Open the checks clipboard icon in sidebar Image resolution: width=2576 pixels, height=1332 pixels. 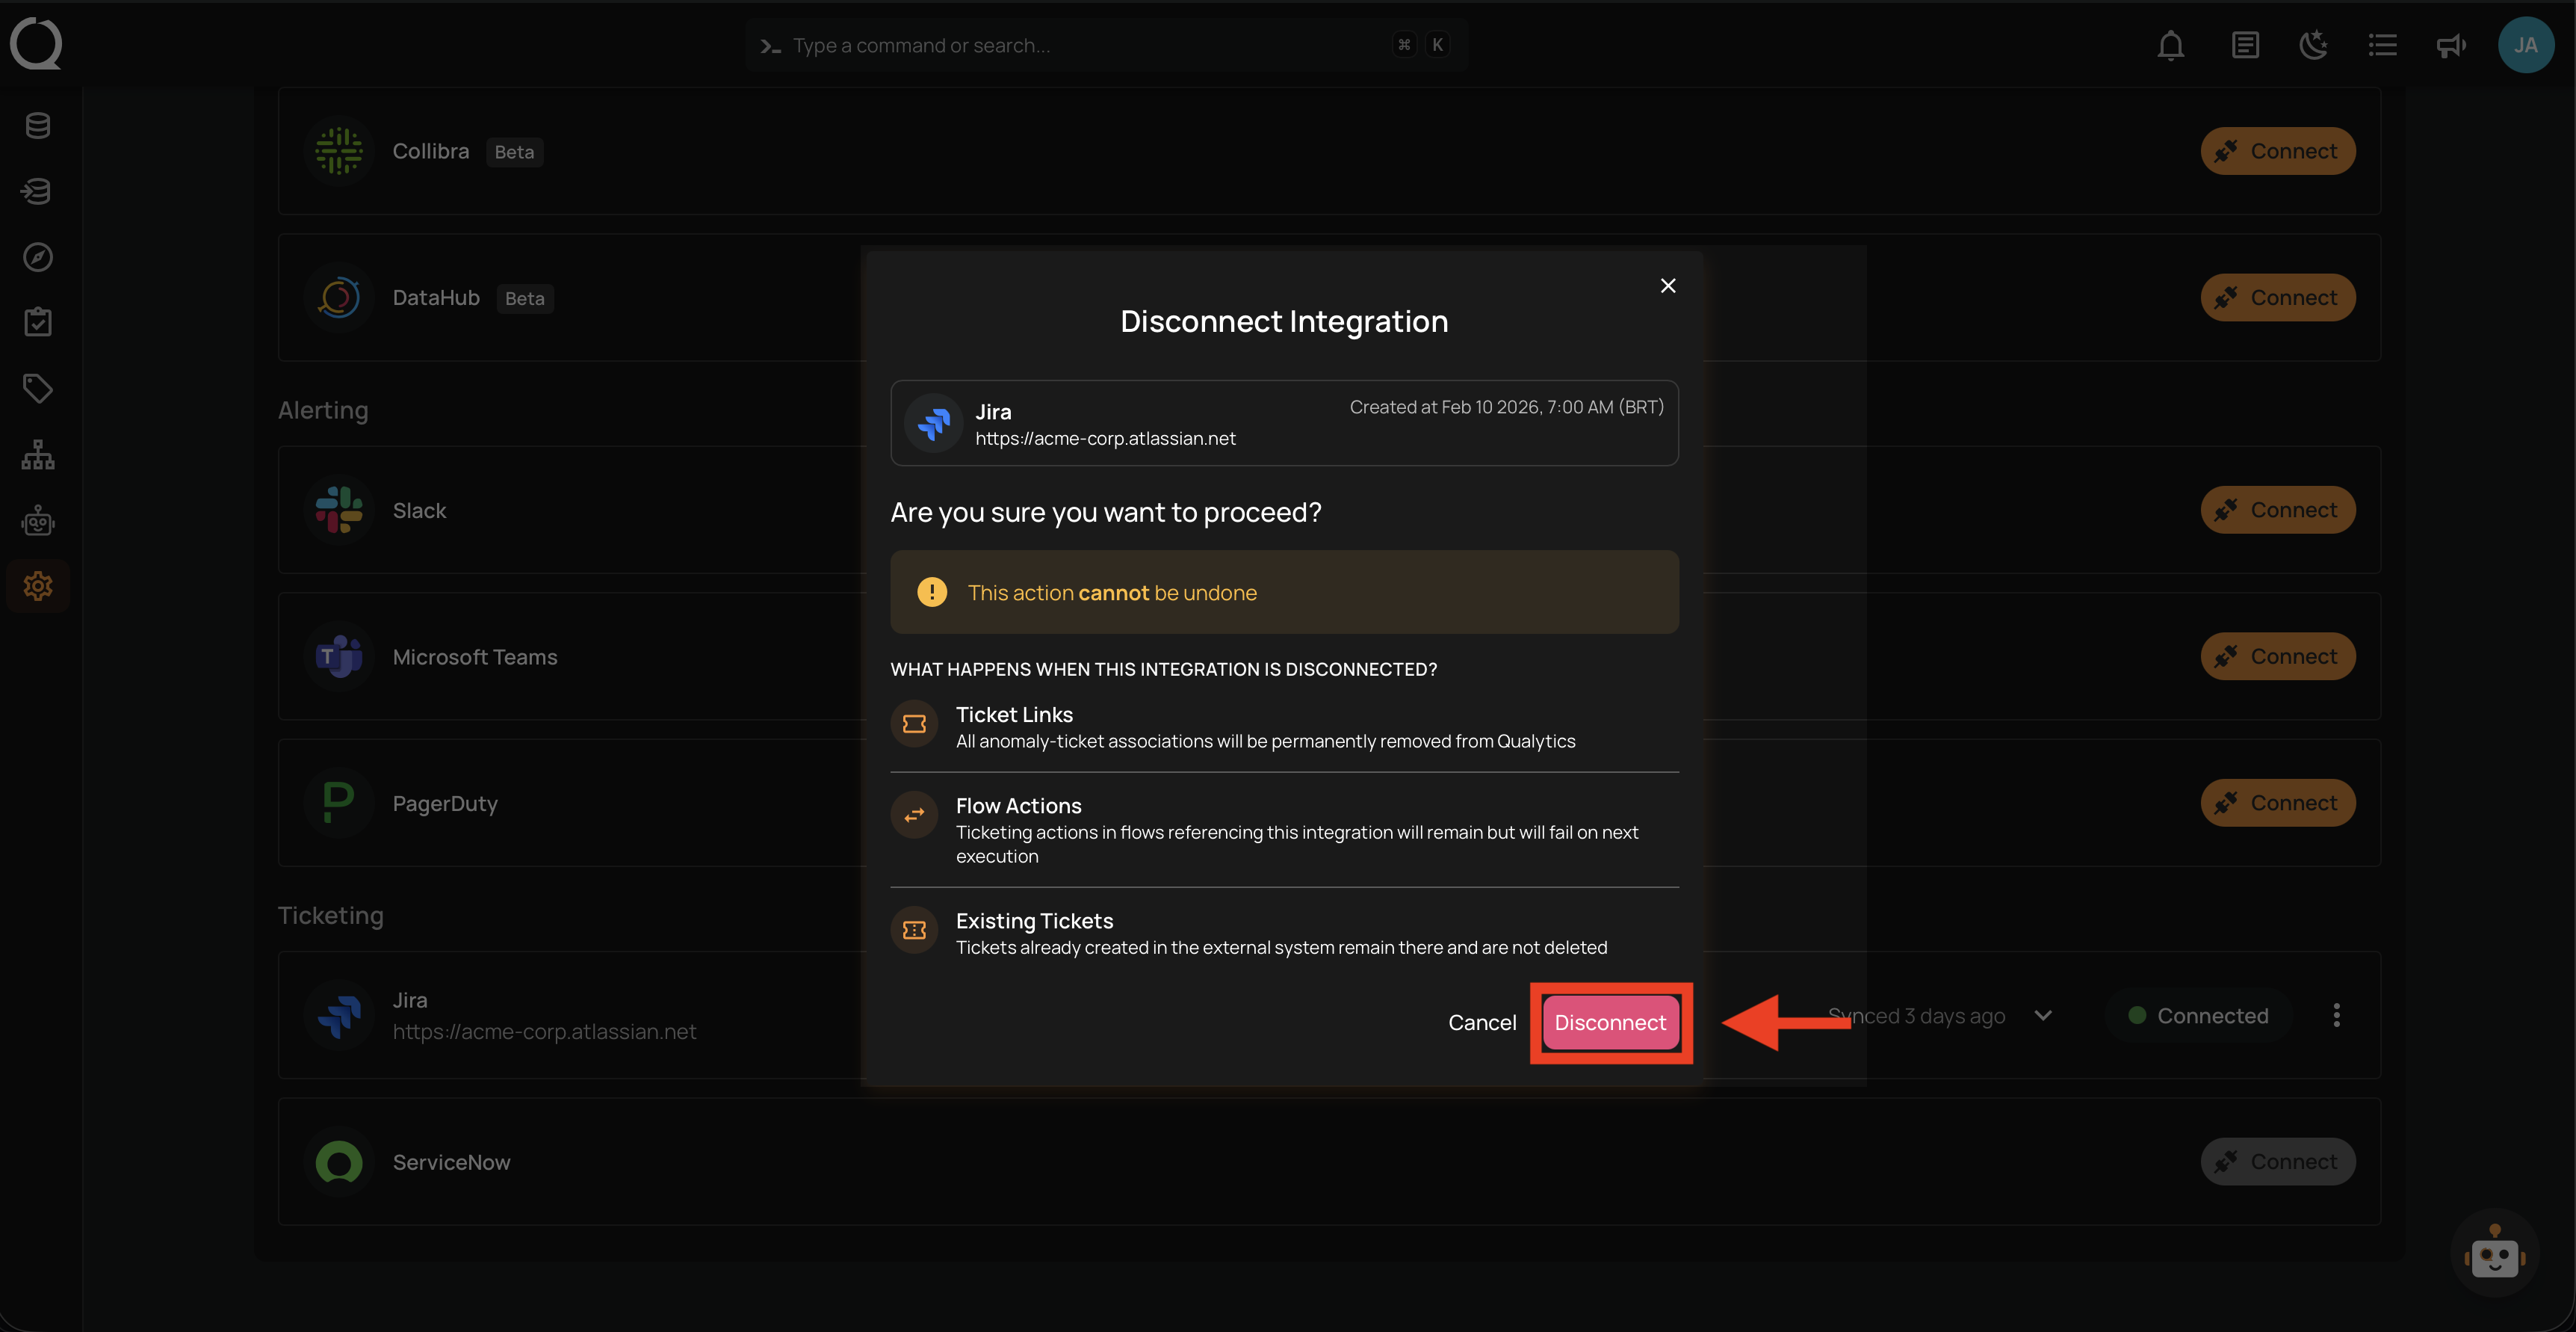click(38, 322)
